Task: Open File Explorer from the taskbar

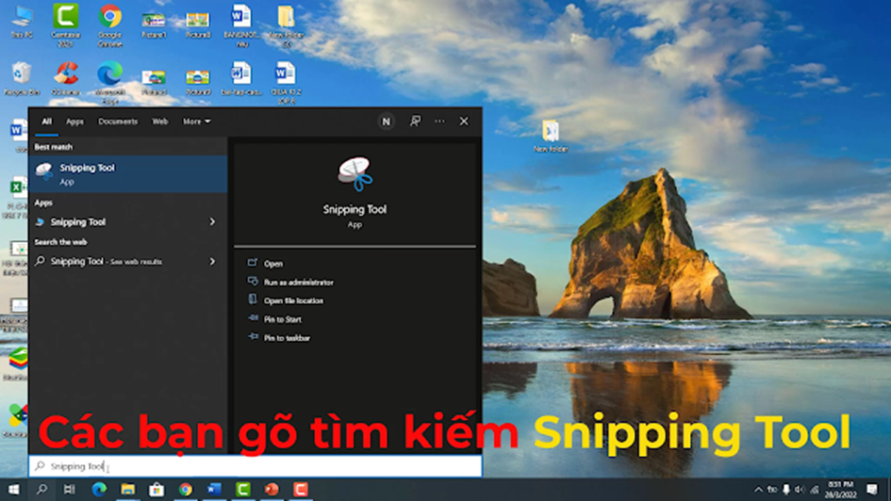Action: click(128, 489)
